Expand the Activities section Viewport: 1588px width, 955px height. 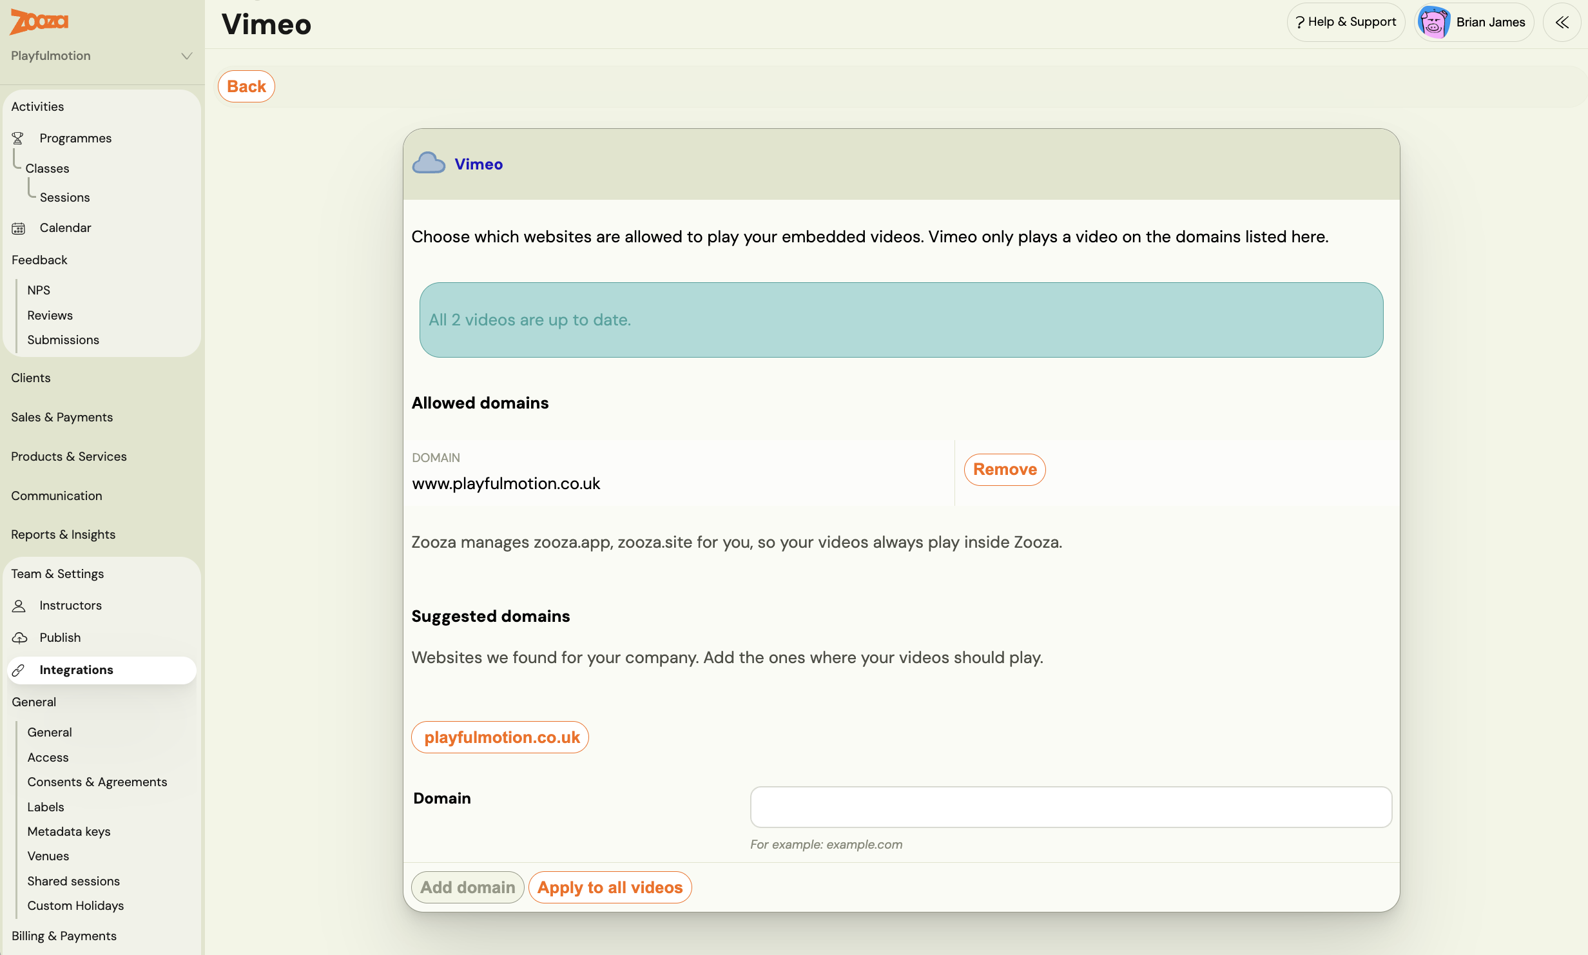(x=37, y=106)
